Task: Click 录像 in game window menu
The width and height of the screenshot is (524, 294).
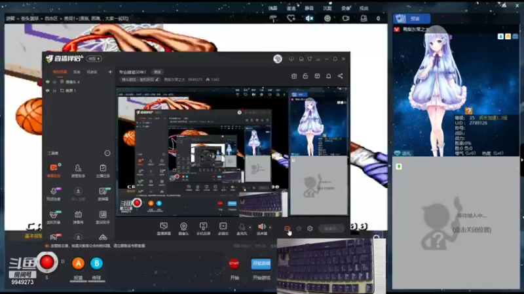Action: pyautogui.click(x=346, y=8)
